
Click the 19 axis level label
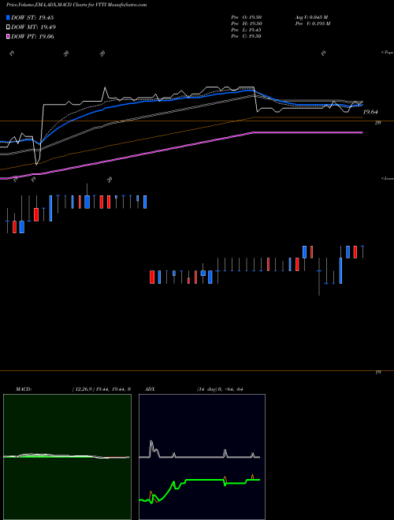[x=377, y=373]
